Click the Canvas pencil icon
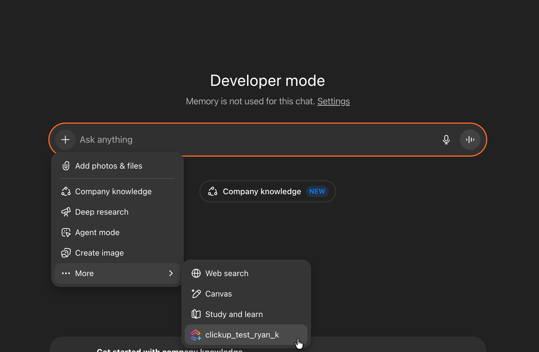539x352 pixels. pyautogui.click(x=196, y=294)
